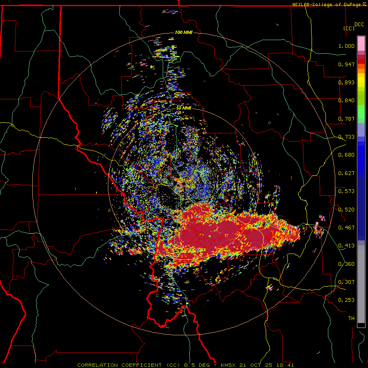Click the 0.893 legend value
The height and width of the screenshot is (368, 368).
tap(346, 82)
